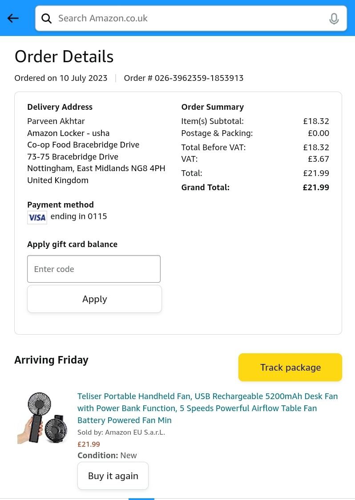Screen dimensions: 355x500
Task: Tap the microphone voice search icon
Action: pyautogui.click(x=334, y=19)
